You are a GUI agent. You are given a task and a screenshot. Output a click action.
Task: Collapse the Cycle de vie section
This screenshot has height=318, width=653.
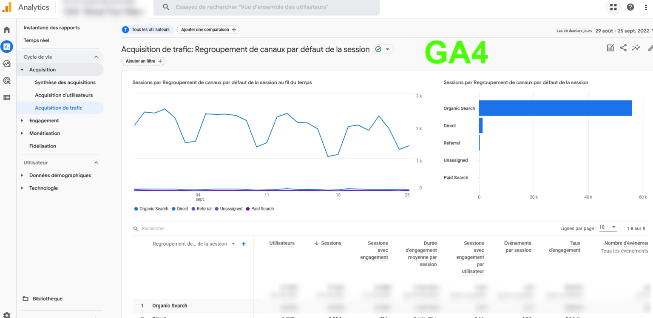tap(97, 57)
